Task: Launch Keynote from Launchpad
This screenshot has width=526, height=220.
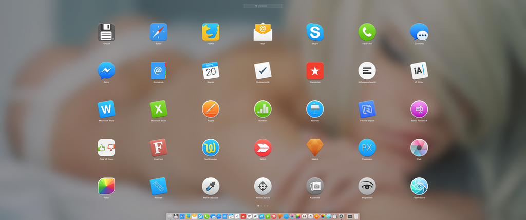Action: pos(315,109)
